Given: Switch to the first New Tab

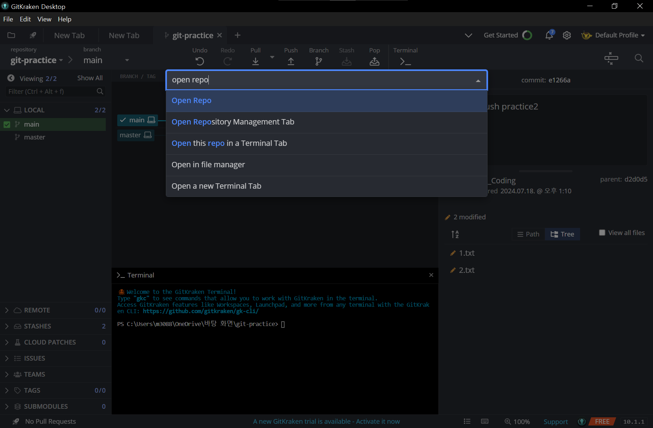Looking at the screenshot, I should click(69, 35).
